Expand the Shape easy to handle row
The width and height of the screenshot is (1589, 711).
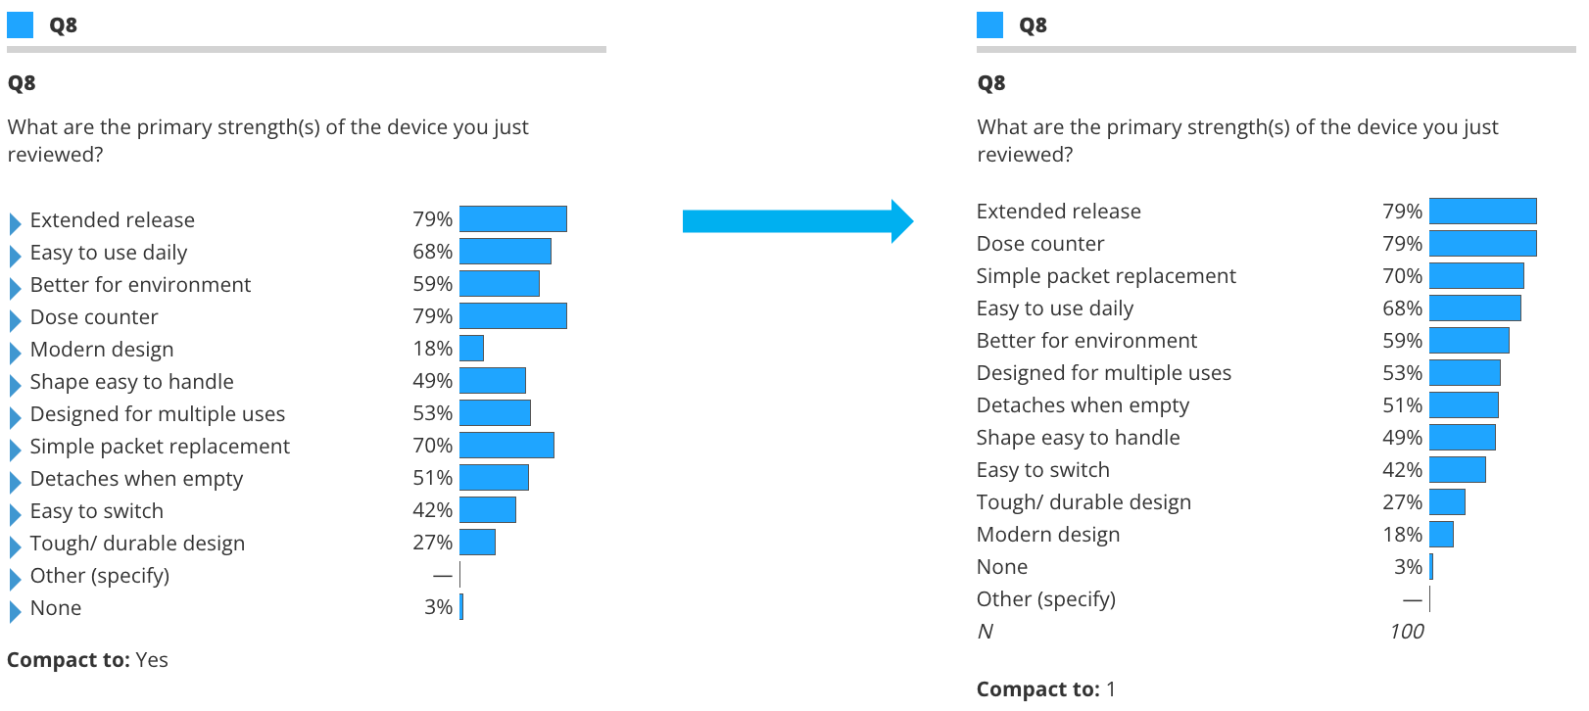(x=15, y=385)
